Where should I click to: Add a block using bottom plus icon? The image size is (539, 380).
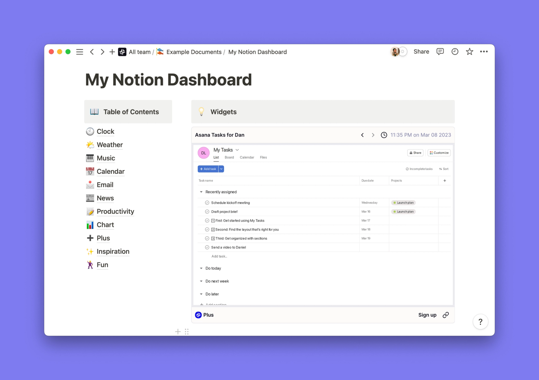coord(178,332)
